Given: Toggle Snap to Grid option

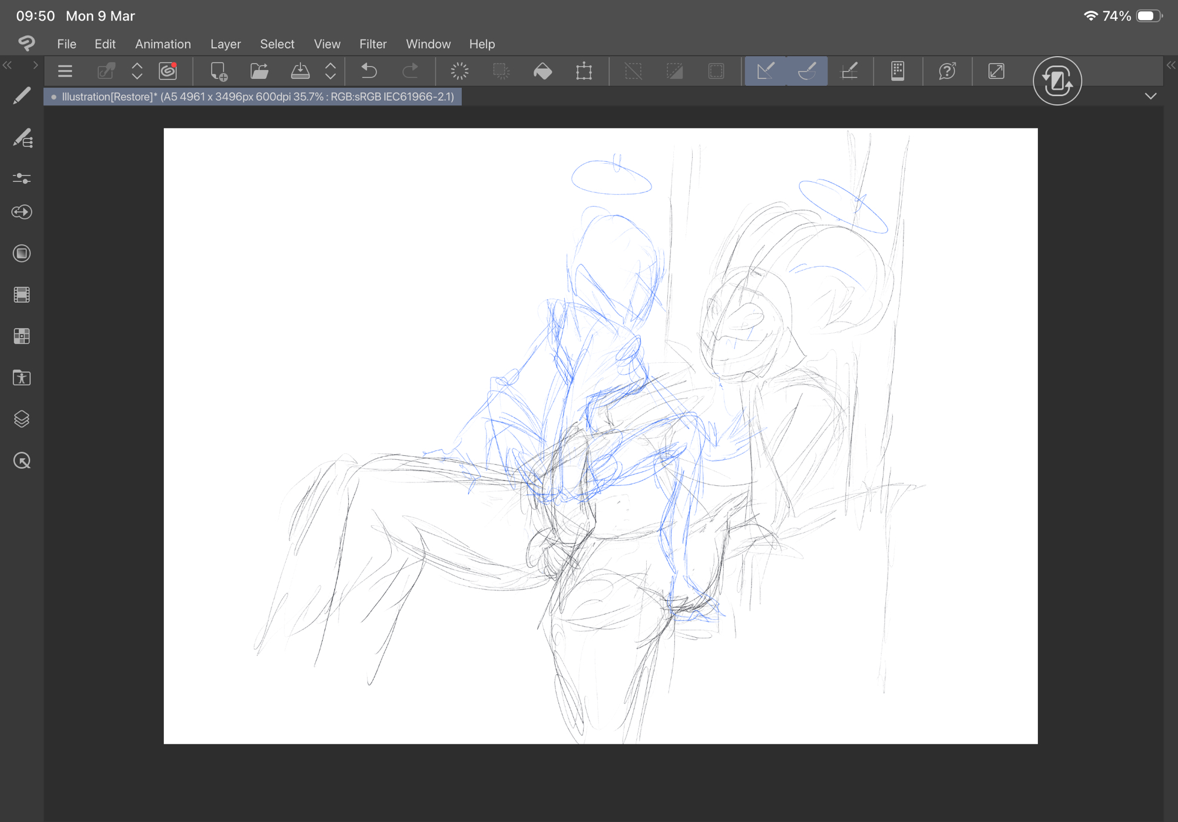Looking at the screenshot, I should coord(849,71).
